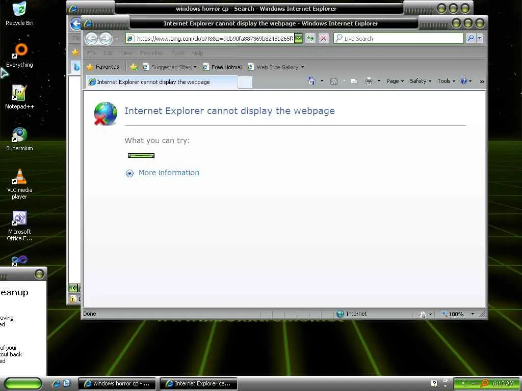Click the Help question mark icon
This screenshot has height=391, width=522.
click(x=463, y=81)
